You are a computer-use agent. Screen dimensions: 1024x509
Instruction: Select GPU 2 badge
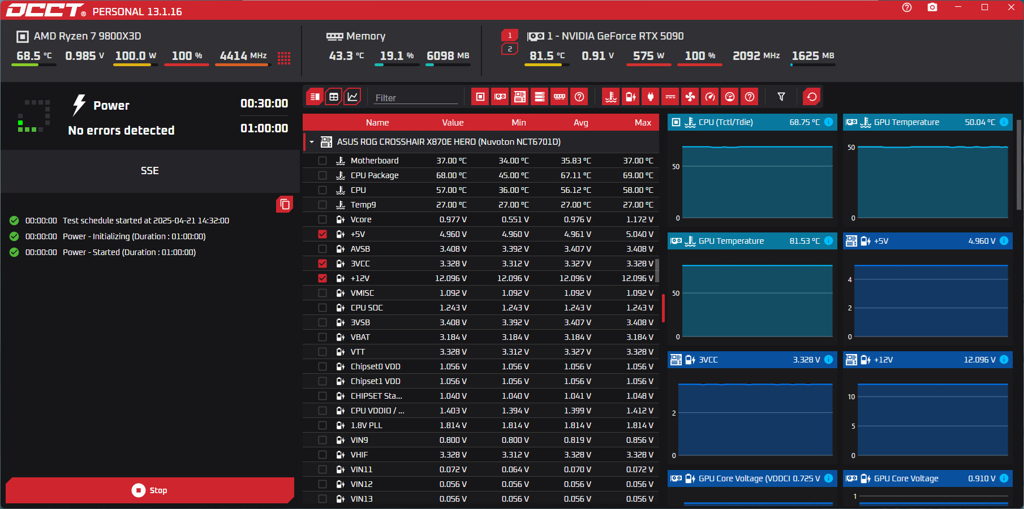[510, 49]
